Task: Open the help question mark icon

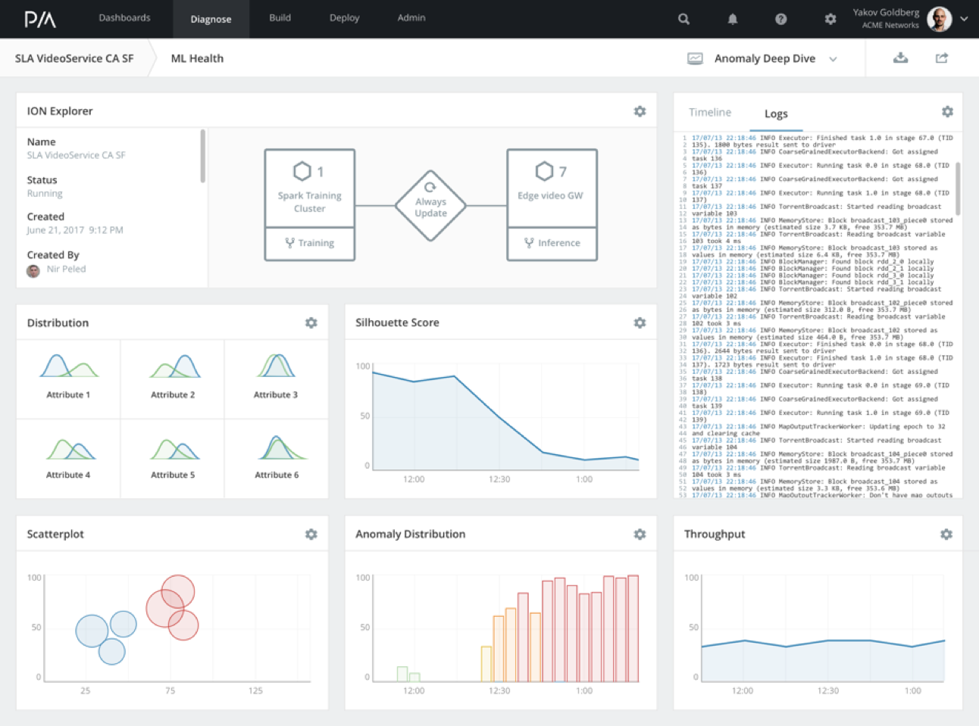Action: [781, 19]
